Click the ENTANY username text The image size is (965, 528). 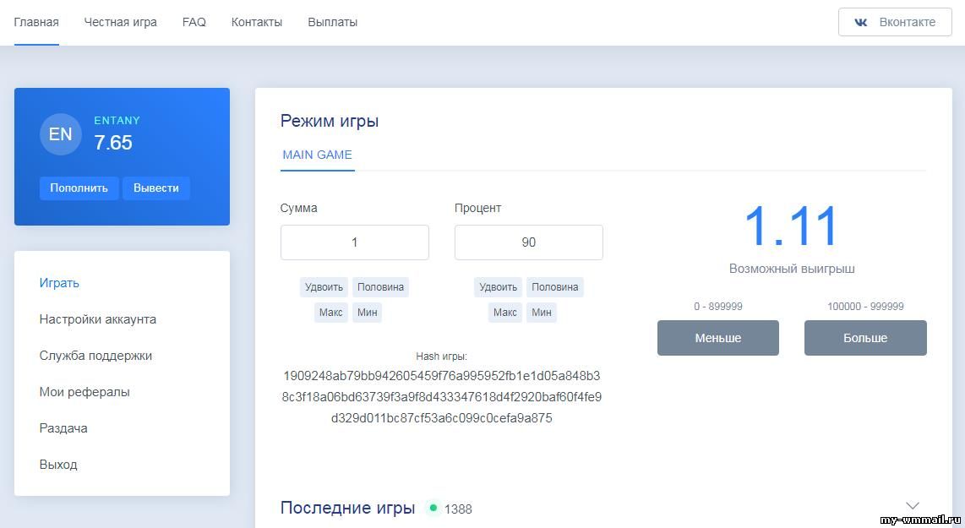point(117,121)
